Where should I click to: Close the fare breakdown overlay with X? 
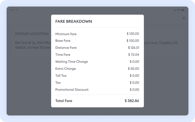(x=184, y=18)
